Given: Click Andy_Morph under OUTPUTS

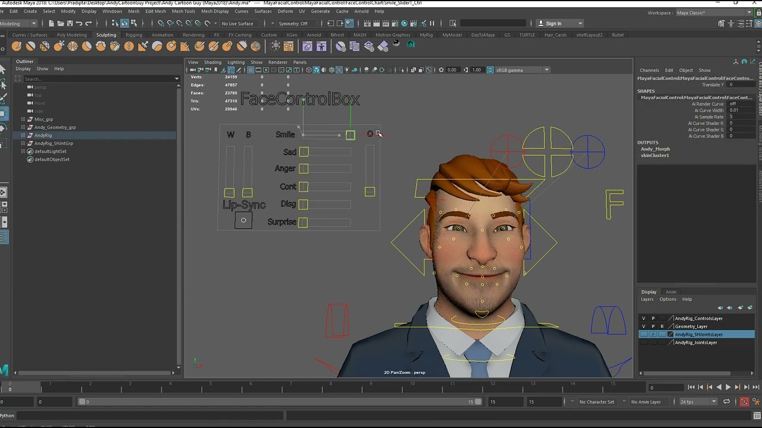Looking at the screenshot, I should [655, 149].
